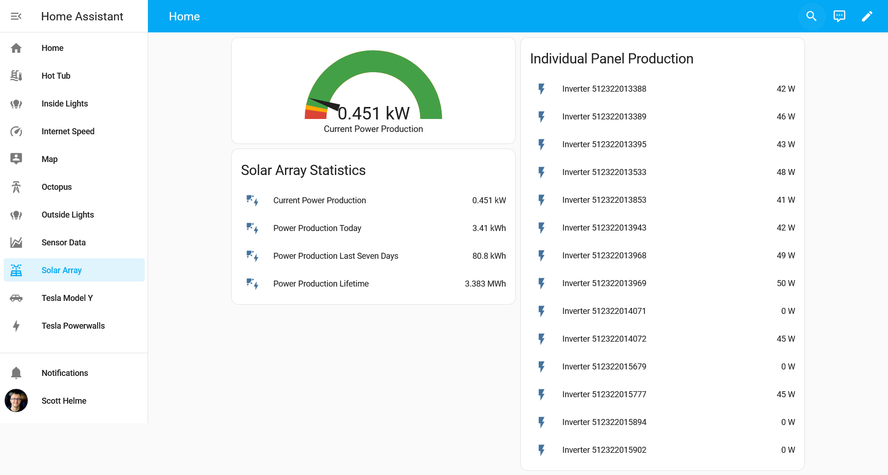The width and height of the screenshot is (888, 475).
Task: Click the Current Power Production gauge
Action: coord(373,90)
